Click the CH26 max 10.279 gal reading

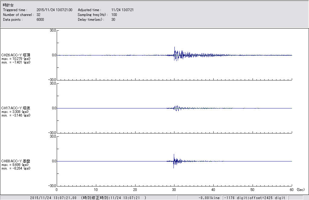click(15, 58)
